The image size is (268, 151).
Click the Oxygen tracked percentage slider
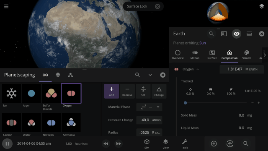coord(216,103)
